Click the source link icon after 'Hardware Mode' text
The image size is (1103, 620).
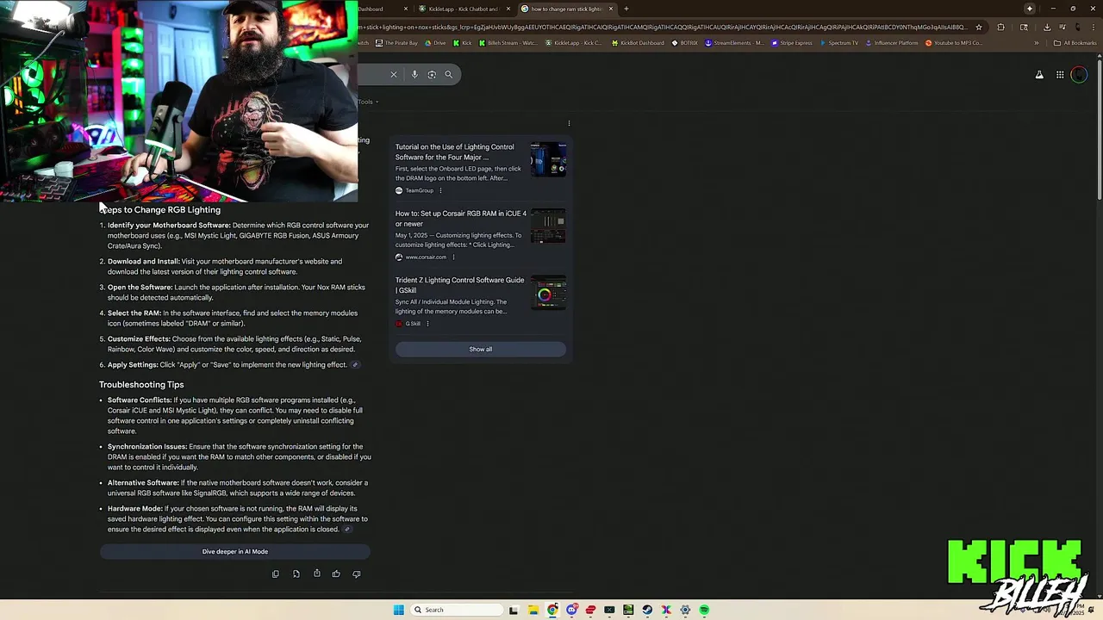pyautogui.click(x=346, y=530)
